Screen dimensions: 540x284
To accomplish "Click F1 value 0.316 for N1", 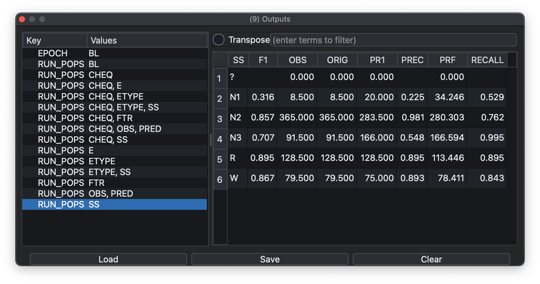I will (263, 97).
